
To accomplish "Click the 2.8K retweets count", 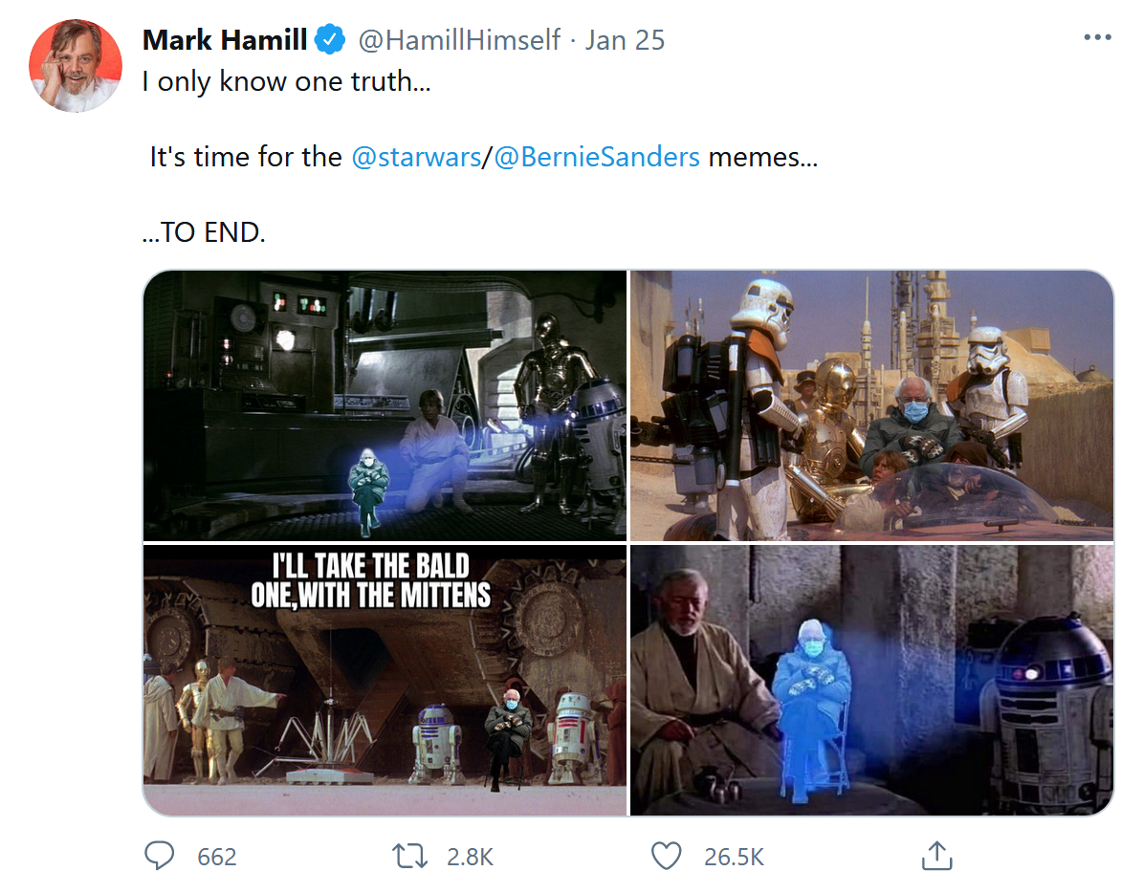I will click(x=470, y=857).
